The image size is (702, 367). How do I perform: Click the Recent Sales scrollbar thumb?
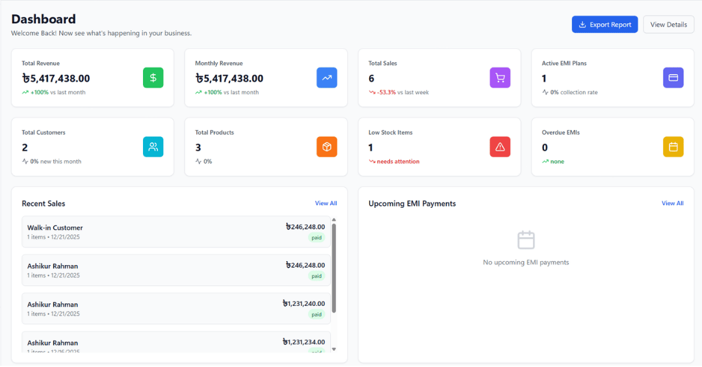coord(334,268)
